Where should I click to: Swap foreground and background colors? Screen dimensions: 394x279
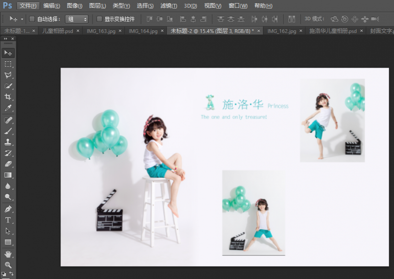pyautogui.click(x=11, y=273)
